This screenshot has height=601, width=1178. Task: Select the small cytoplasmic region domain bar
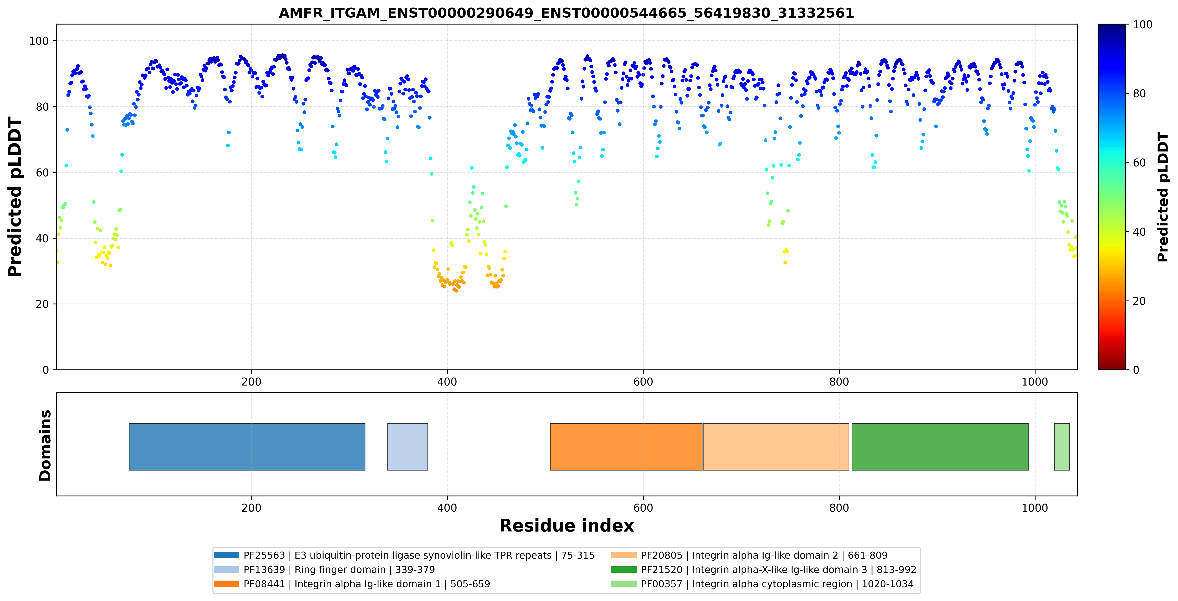coord(1062,447)
